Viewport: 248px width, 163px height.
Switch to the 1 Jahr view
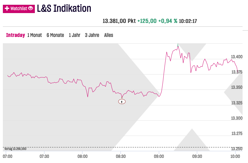coord(74,35)
